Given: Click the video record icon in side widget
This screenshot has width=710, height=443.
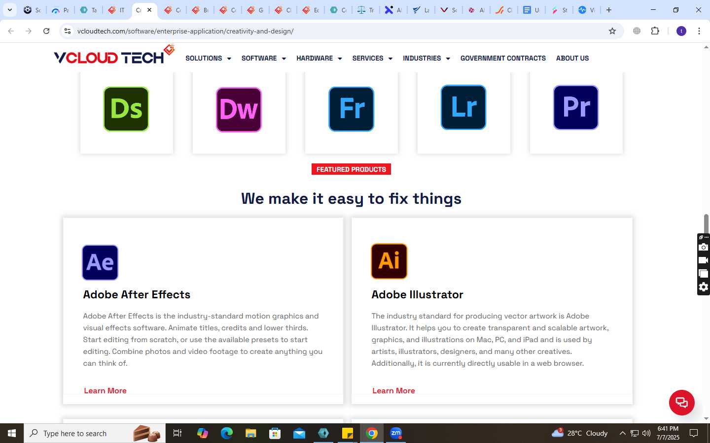Looking at the screenshot, I should coord(704,260).
